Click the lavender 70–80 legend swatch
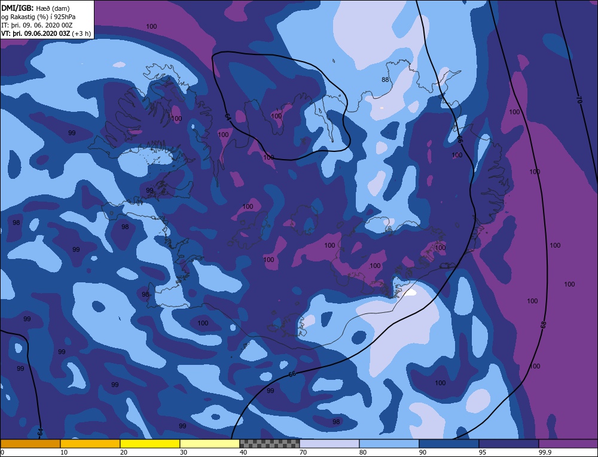This screenshot has width=598, height=457. [329, 443]
